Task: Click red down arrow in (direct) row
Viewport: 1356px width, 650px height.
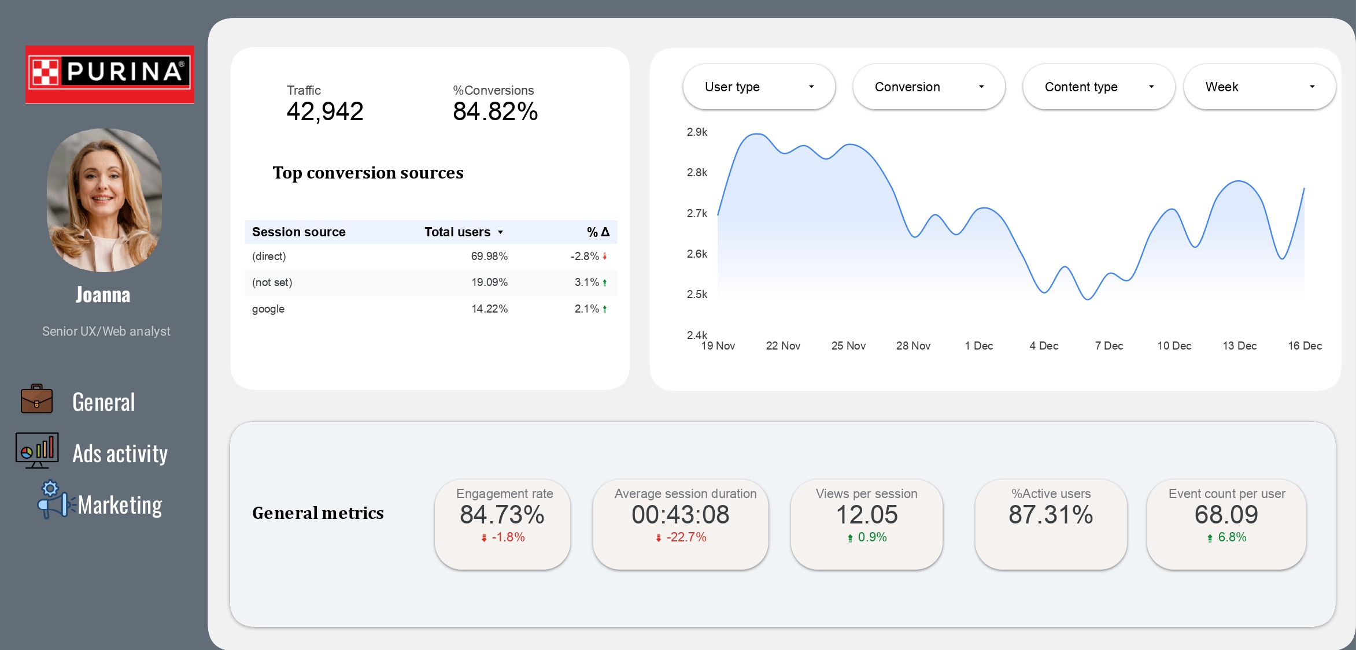Action: pos(605,256)
